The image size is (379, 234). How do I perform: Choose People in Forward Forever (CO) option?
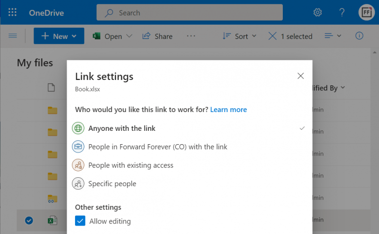click(x=157, y=147)
